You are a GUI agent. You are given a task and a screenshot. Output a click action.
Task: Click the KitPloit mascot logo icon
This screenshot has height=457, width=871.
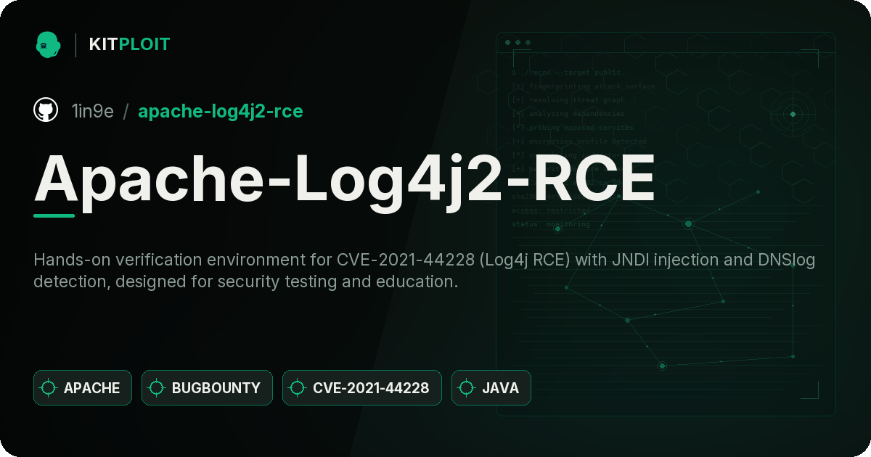(x=48, y=44)
